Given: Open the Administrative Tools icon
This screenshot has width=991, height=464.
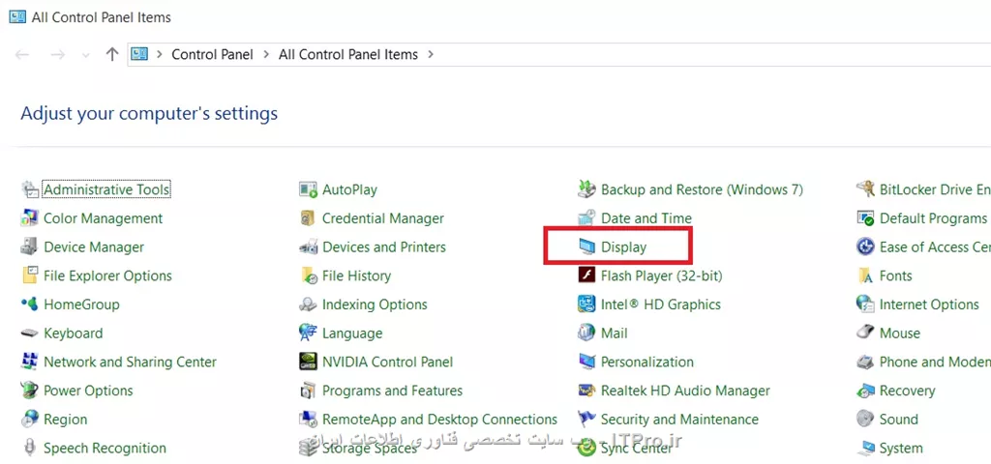Looking at the screenshot, I should [x=30, y=189].
